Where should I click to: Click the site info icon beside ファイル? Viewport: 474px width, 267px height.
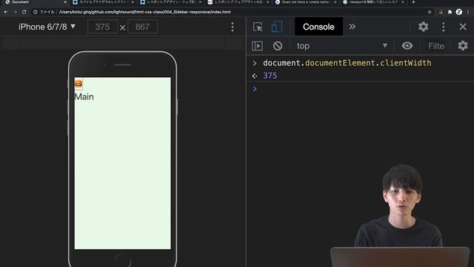point(36,12)
